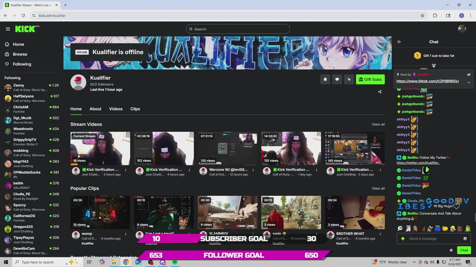Open options for BROTHER WHAT clip

(x=380, y=234)
